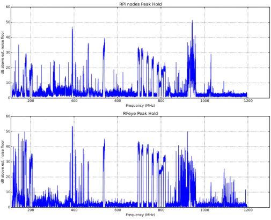Viewport: 271px width, 220px height.
Task: Click the x-axis tick '1000' on the bottom chart
Action: click(204, 210)
